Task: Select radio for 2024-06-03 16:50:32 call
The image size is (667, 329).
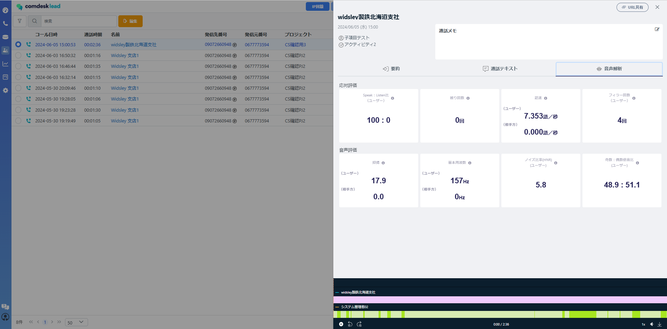Action: [18, 55]
